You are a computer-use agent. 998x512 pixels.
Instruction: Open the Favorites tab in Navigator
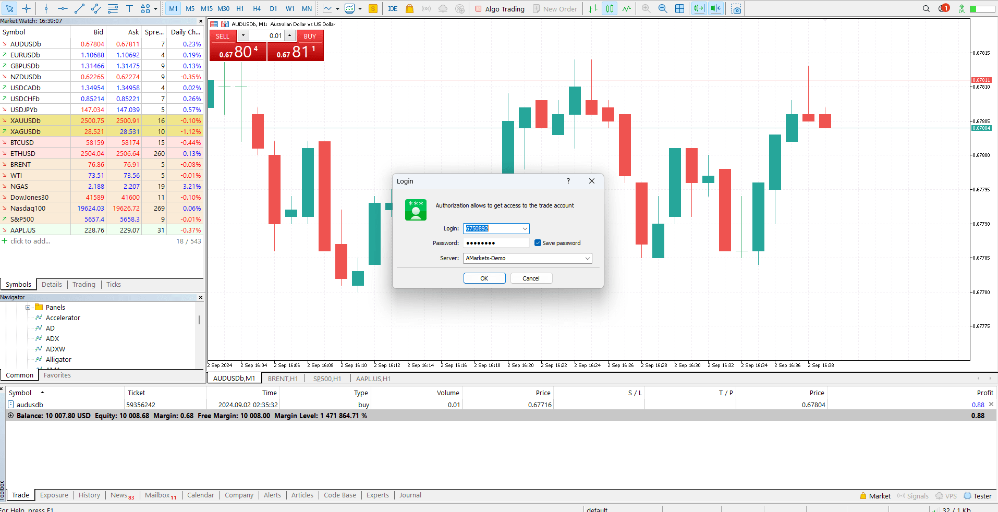click(57, 375)
